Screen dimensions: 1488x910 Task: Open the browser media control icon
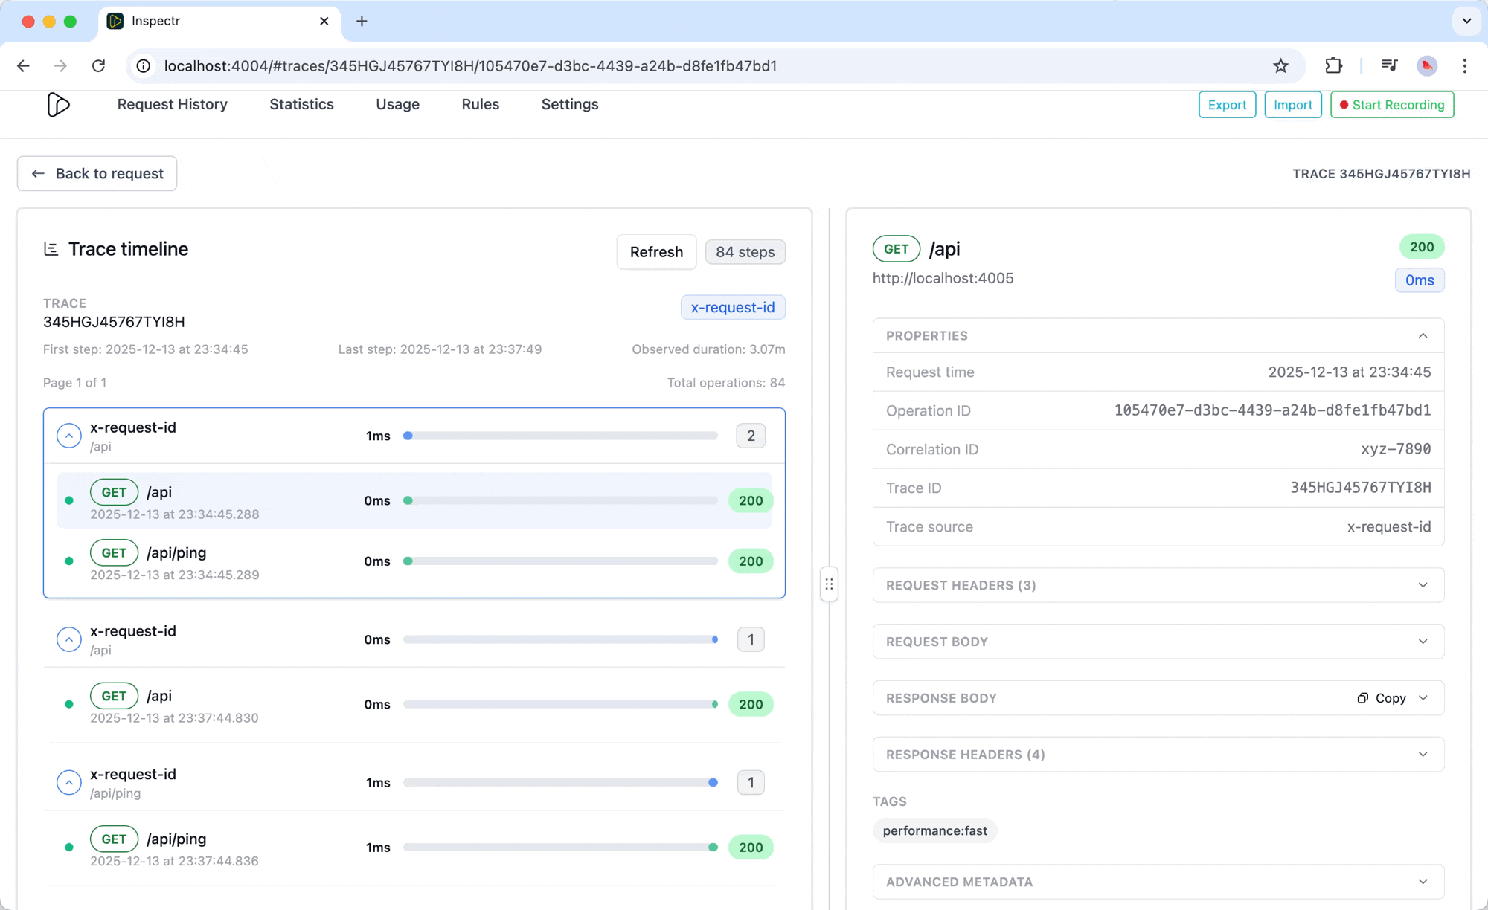click(x=1388, y=66)
